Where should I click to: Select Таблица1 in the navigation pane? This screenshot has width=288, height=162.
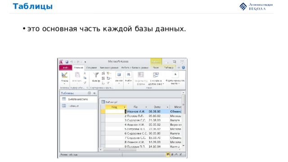click(79, 106)
